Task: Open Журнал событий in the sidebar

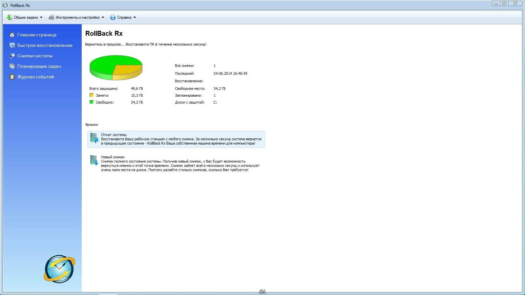Action: click(35, 77)
